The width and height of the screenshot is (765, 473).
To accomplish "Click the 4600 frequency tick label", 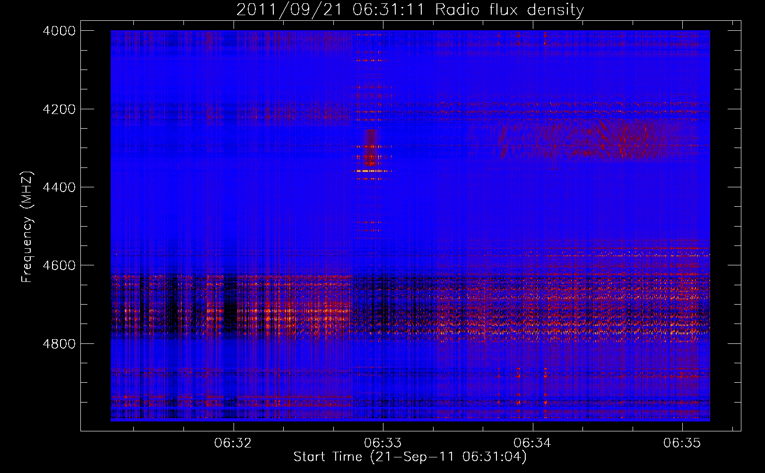I will [59, 265].
